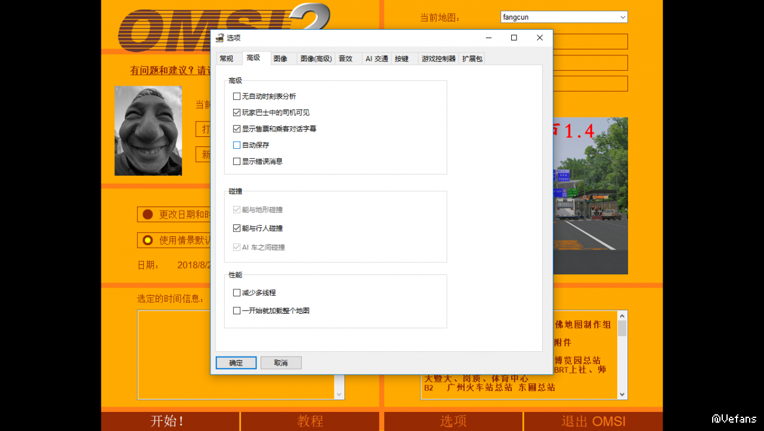Screen dimensions: 764x431
Task: Click the 性能 group heading
Action: coord(236,275)
